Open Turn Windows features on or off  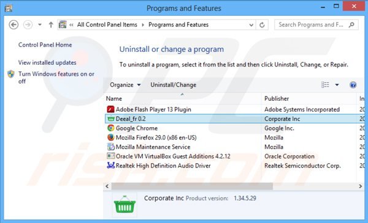click(56, 78)
